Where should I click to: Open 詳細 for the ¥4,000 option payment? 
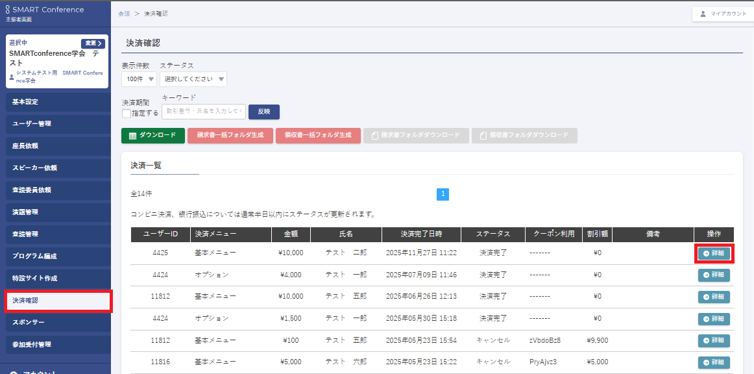714,275
